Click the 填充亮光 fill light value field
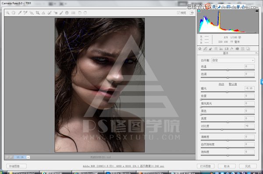Image resolution: width=263 pixels, height=174 pixels. pyautogui.click(x=249, y=103)
